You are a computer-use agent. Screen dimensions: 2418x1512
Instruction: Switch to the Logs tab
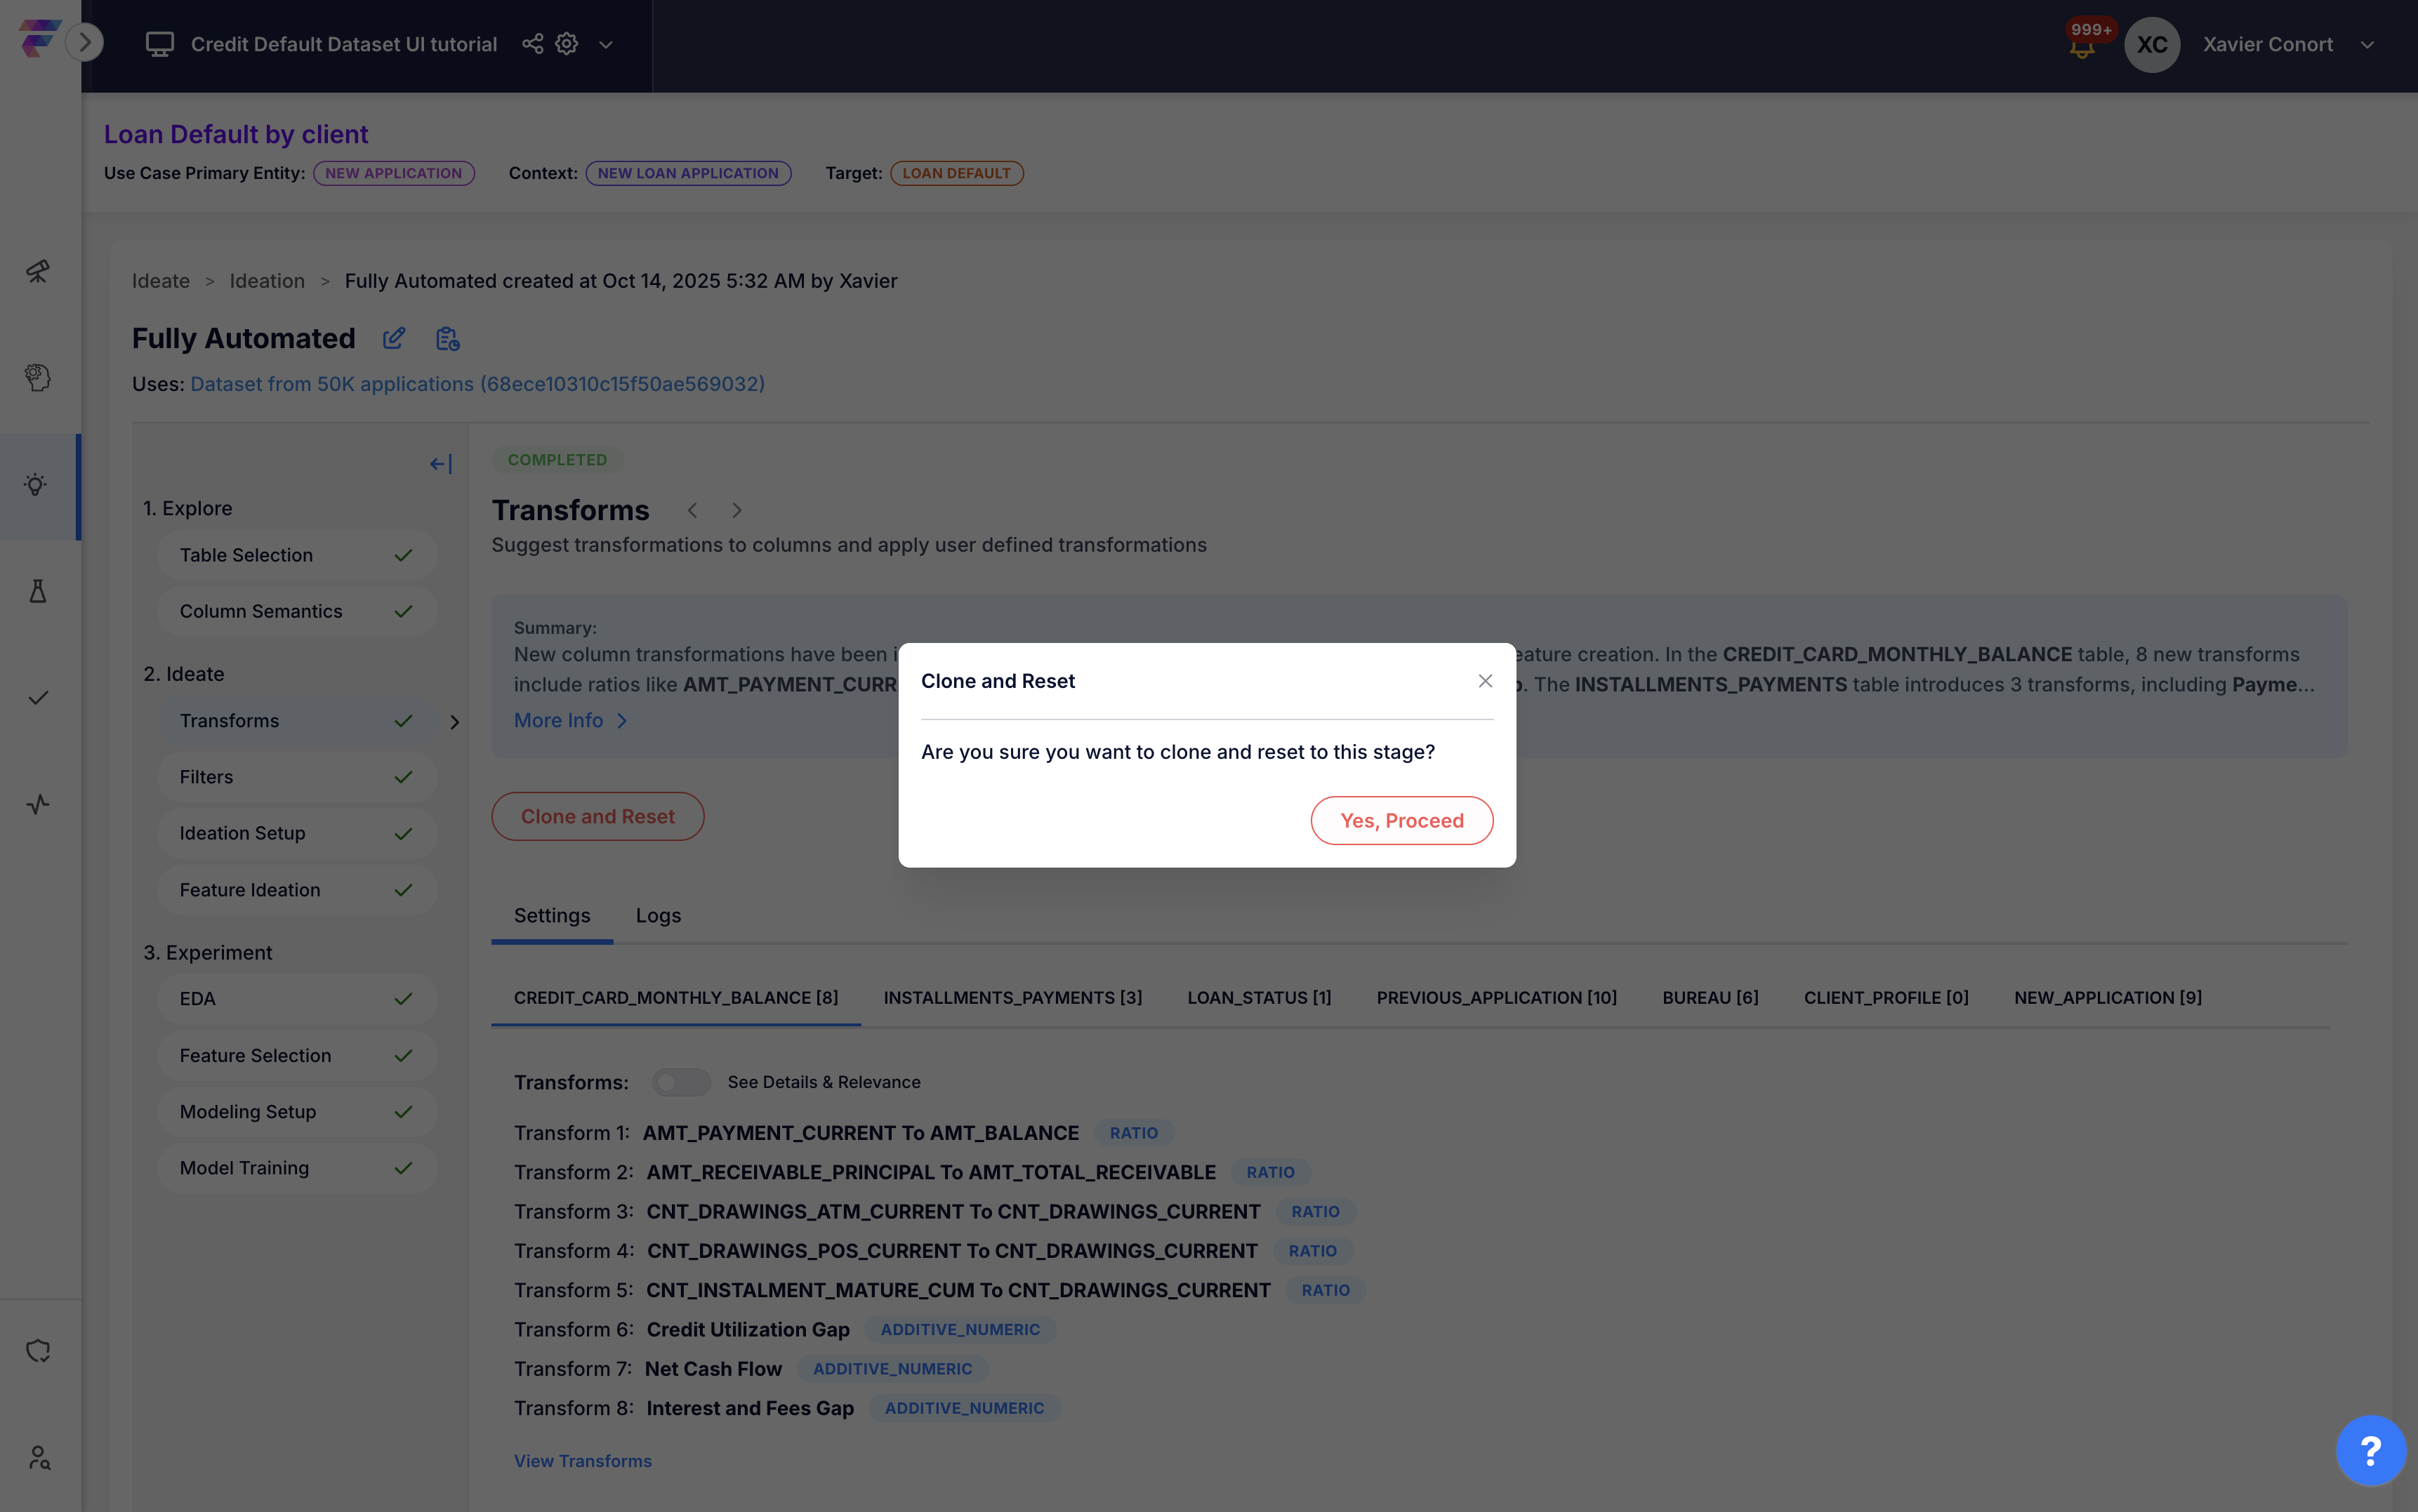coord(658,916)
